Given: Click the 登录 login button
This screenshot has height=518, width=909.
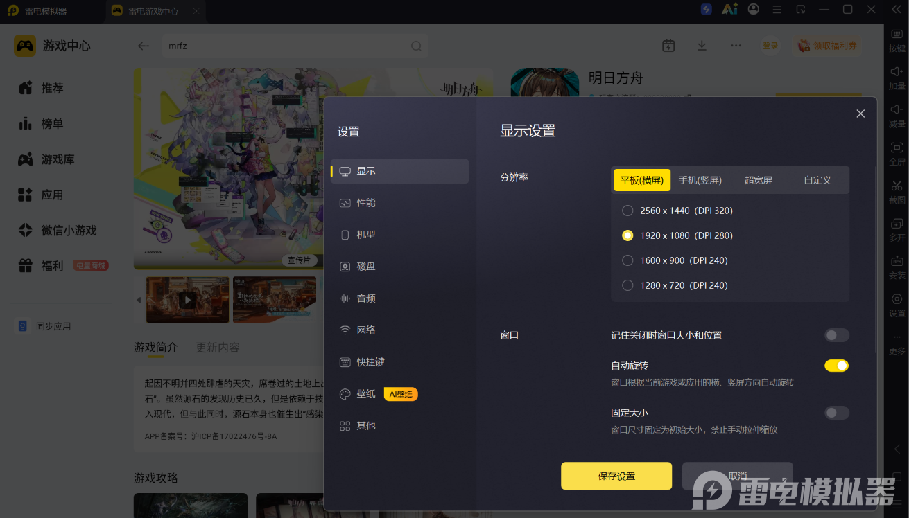Looking at the screenshot, I should [770, 46].
